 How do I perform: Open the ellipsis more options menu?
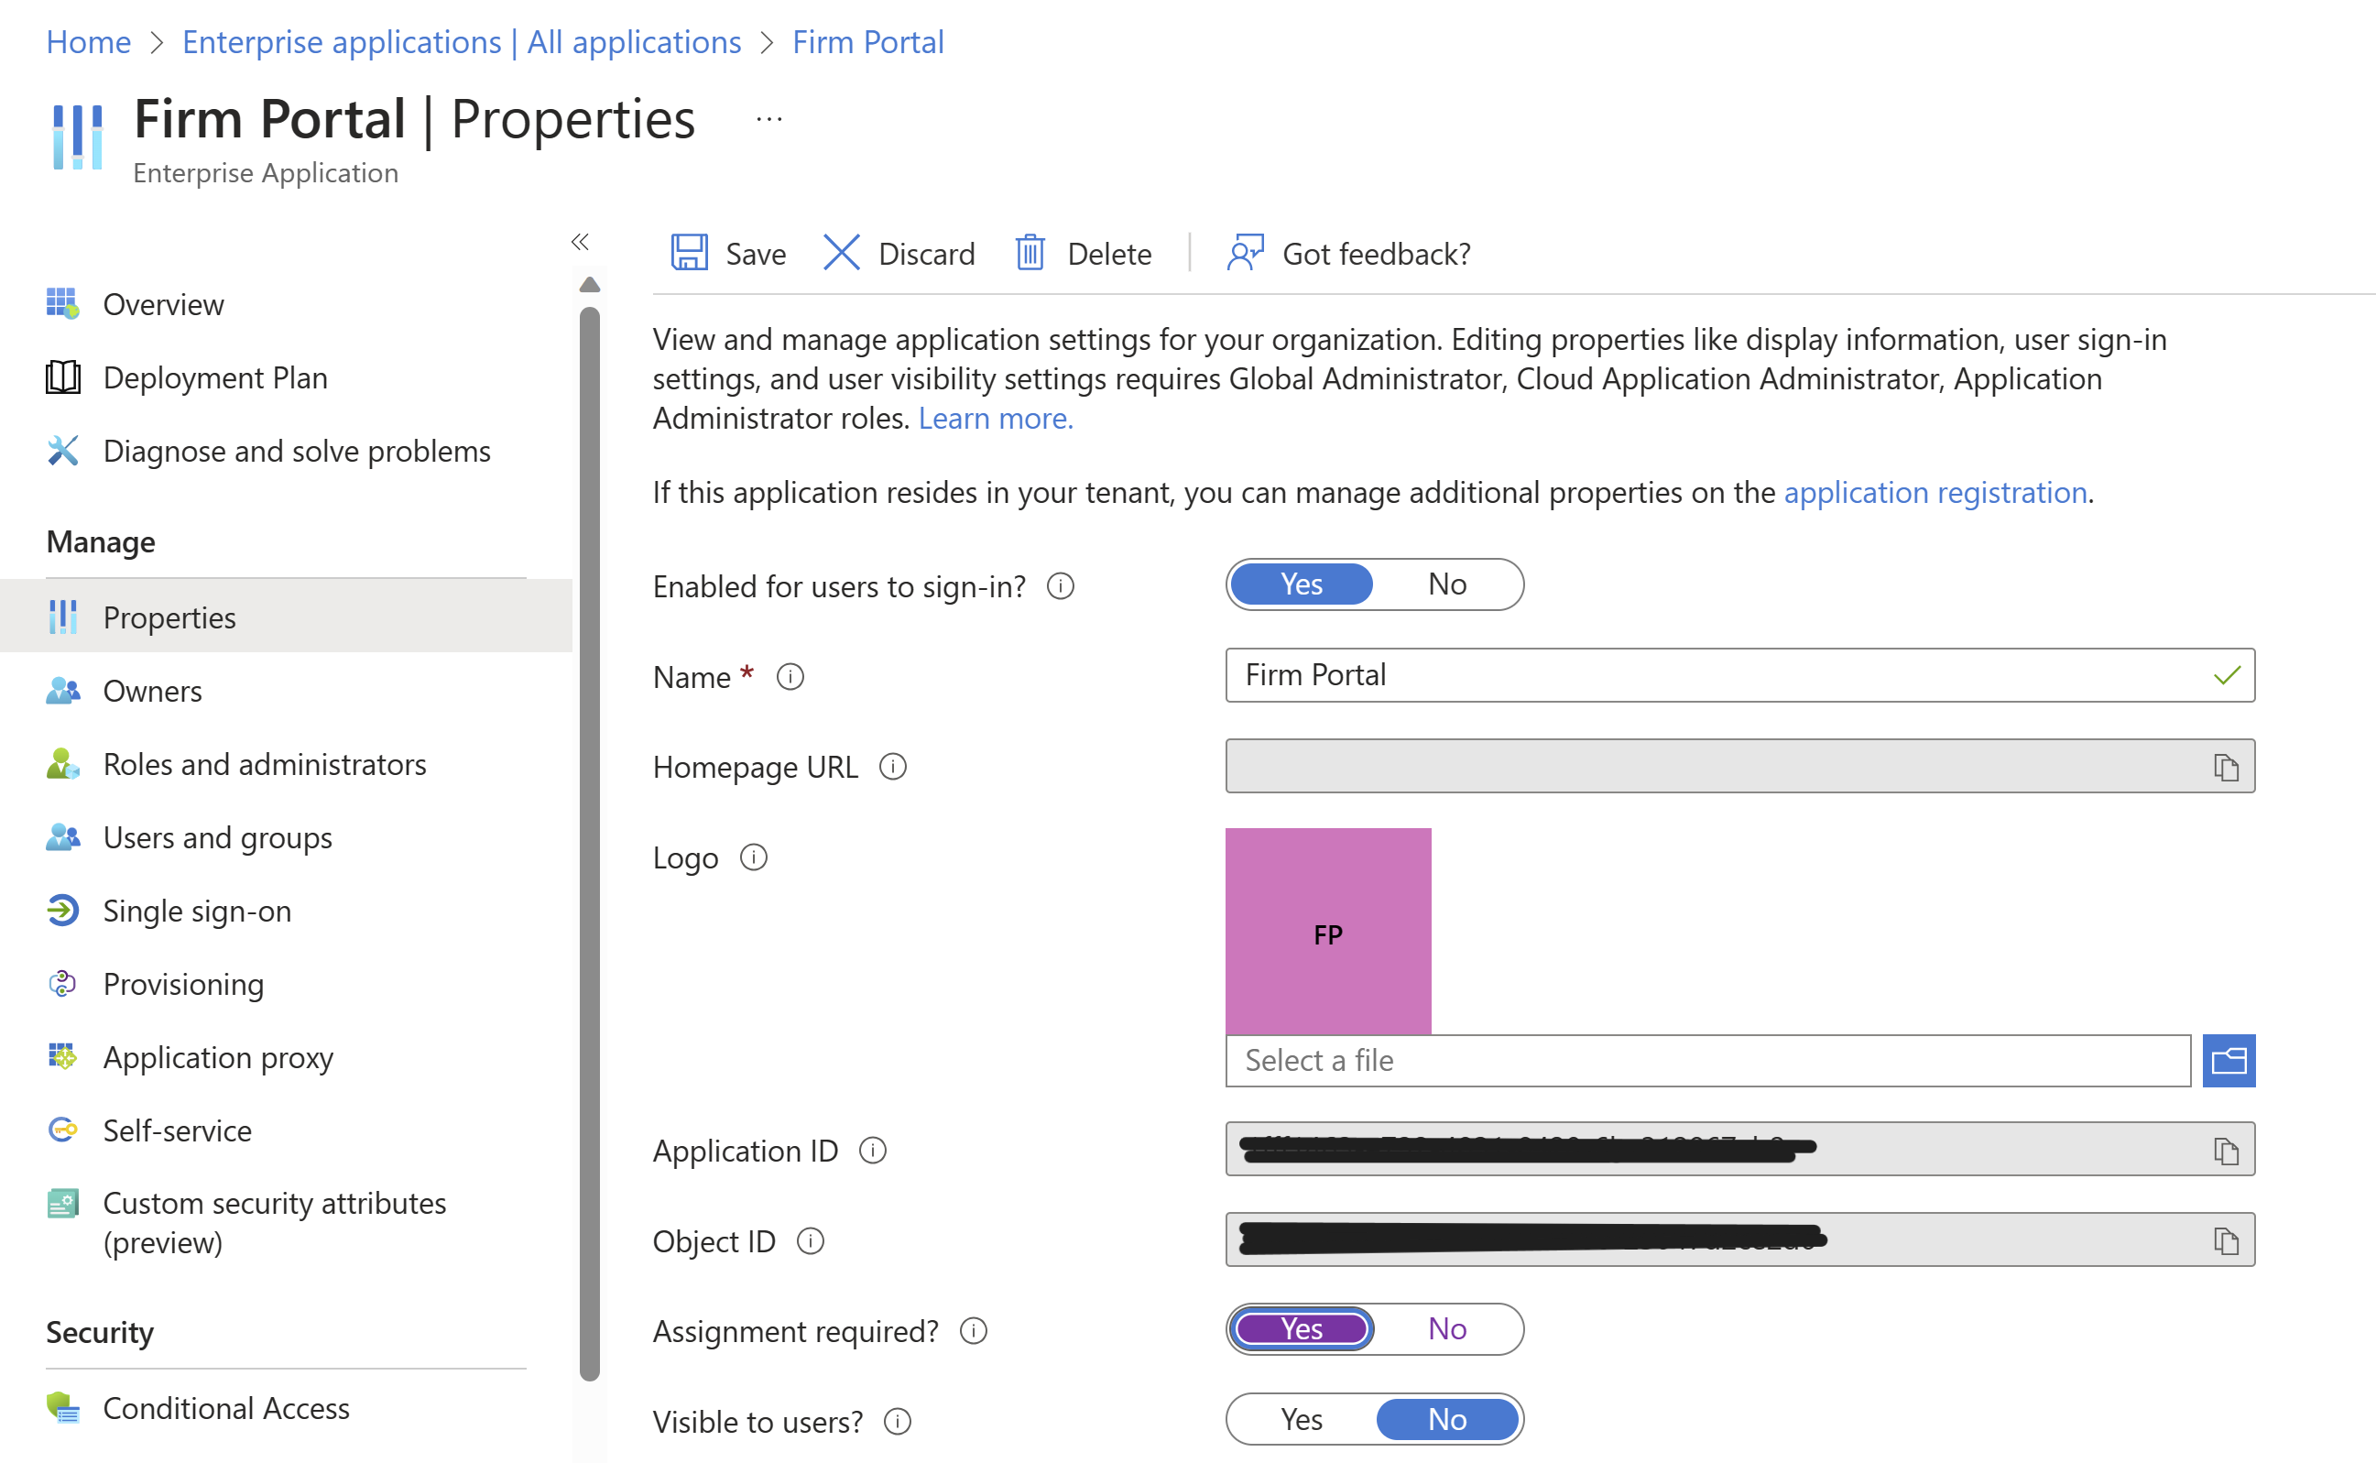pos(769,120)
